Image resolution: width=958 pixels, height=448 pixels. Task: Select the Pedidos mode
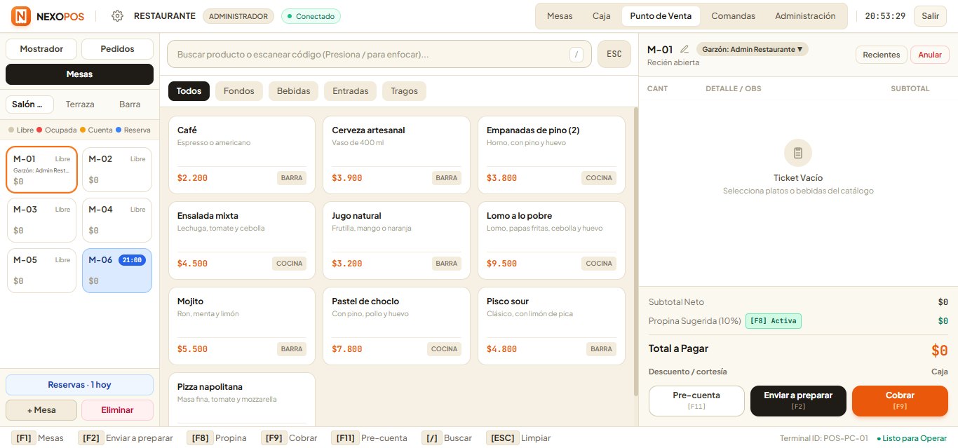(117, 49)
